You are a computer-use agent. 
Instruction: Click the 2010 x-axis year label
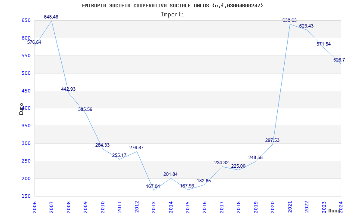[103, 206]
